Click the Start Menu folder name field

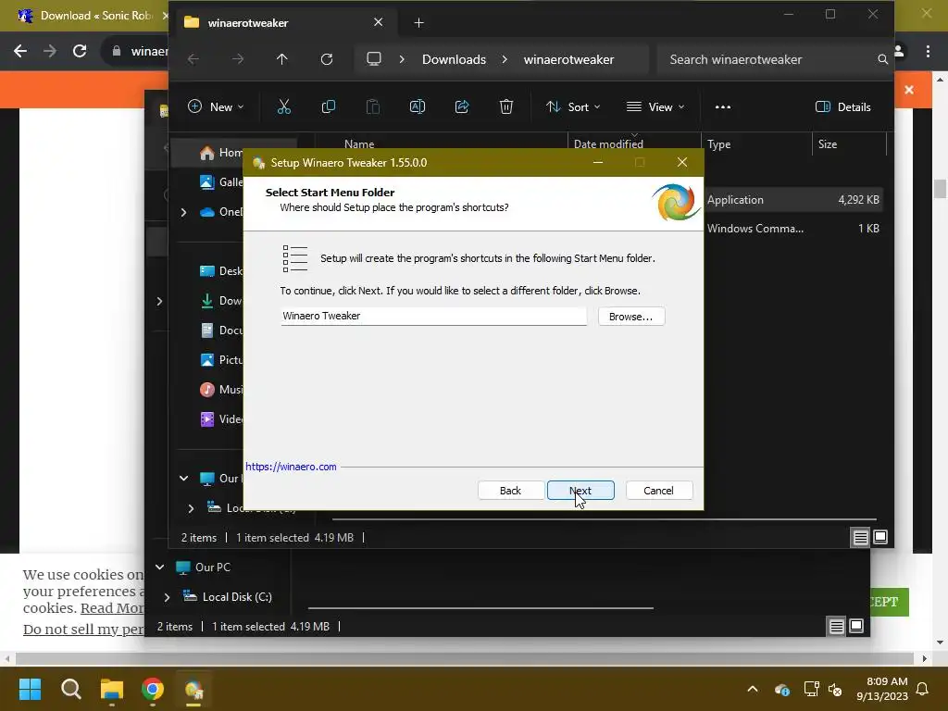click(433, 316)
